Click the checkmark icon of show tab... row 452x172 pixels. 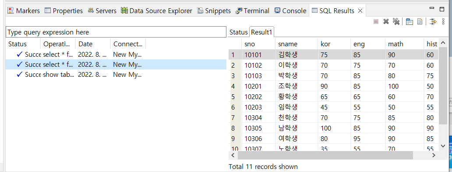pos(20,75)
